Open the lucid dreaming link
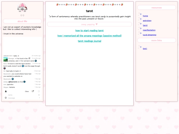 [x=149, y=35]
